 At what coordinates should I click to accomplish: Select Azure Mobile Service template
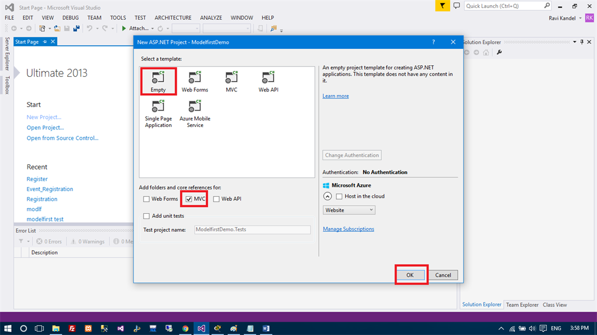(x=195, y=114)
